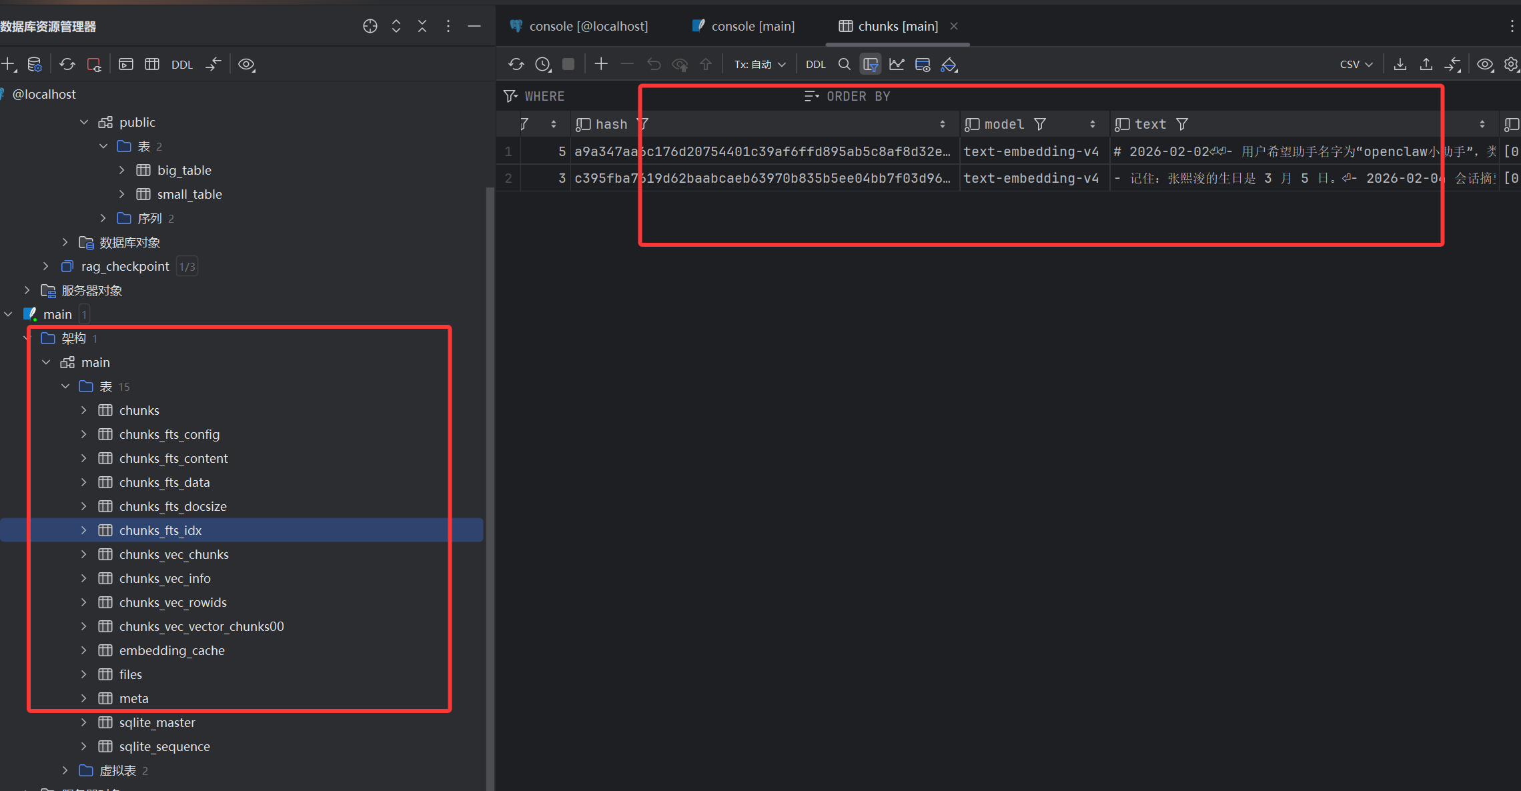The width and height of the screenshot is (1521, 791).
Task: Click the DDL button in editor toolbar
Action: pos(815,65)
